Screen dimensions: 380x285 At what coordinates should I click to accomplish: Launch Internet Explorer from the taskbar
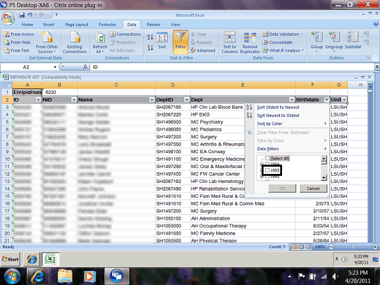(x=39, y=275)
